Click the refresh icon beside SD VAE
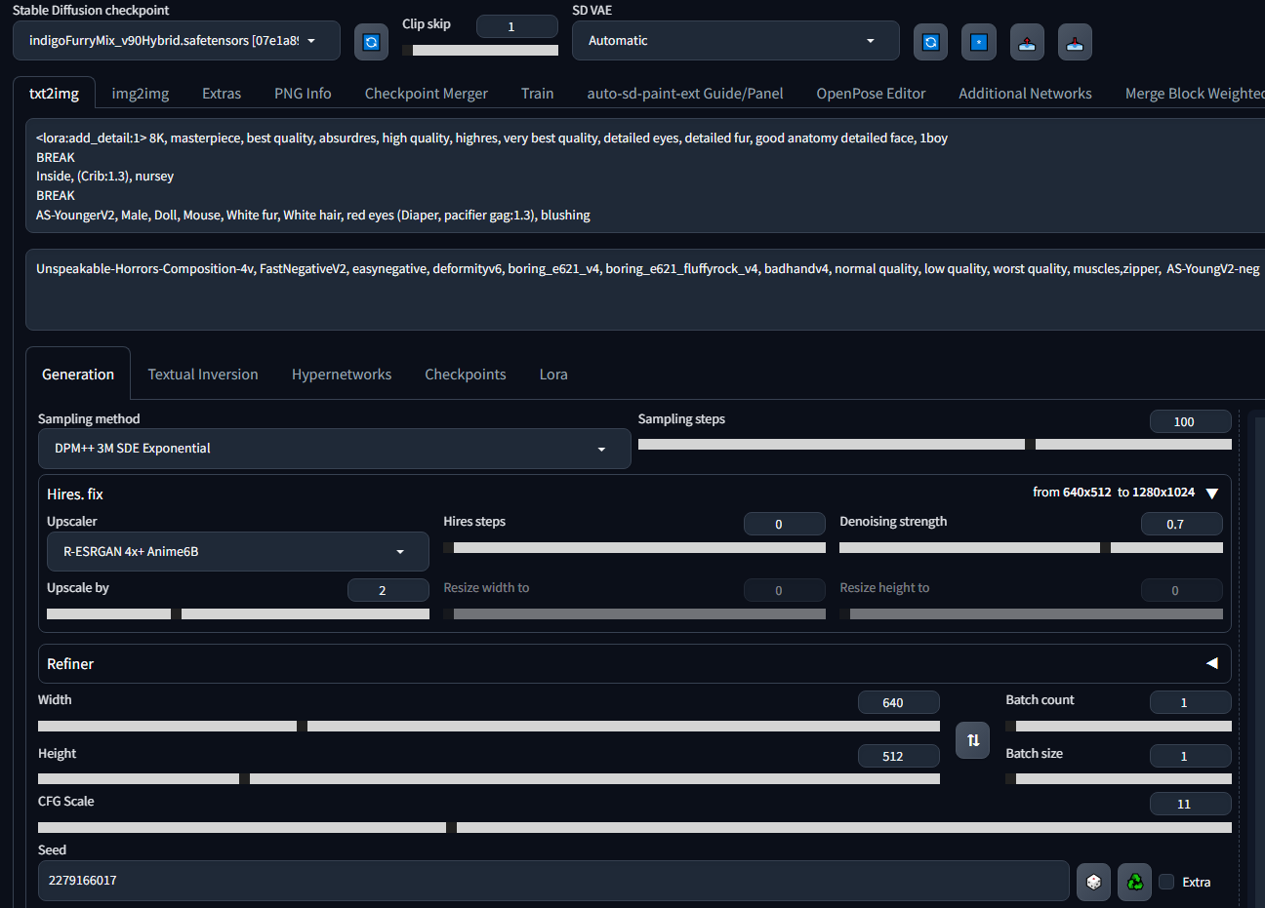The image size is (1265, 908). tap(930, 42)
